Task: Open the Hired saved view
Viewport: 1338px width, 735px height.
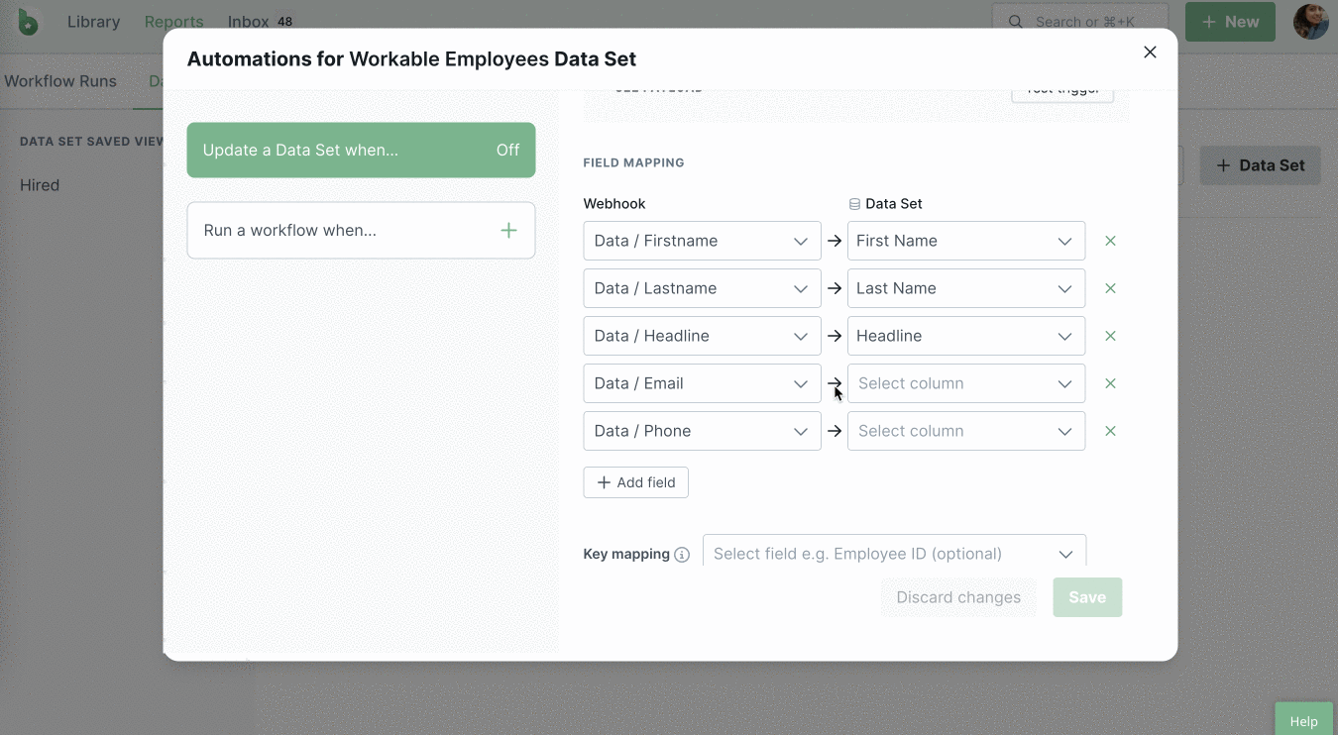Action: [40, 185]
